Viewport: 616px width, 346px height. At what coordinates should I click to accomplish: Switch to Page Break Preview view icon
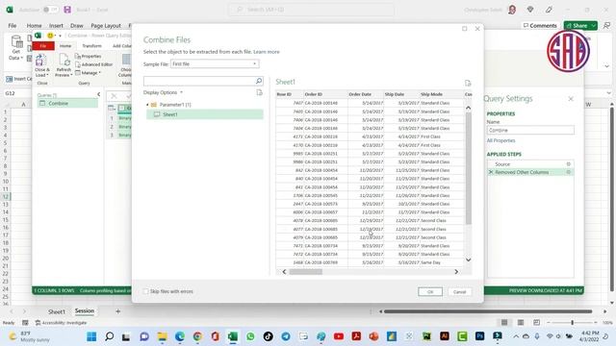pyautogui.click(x=537, y=323)
